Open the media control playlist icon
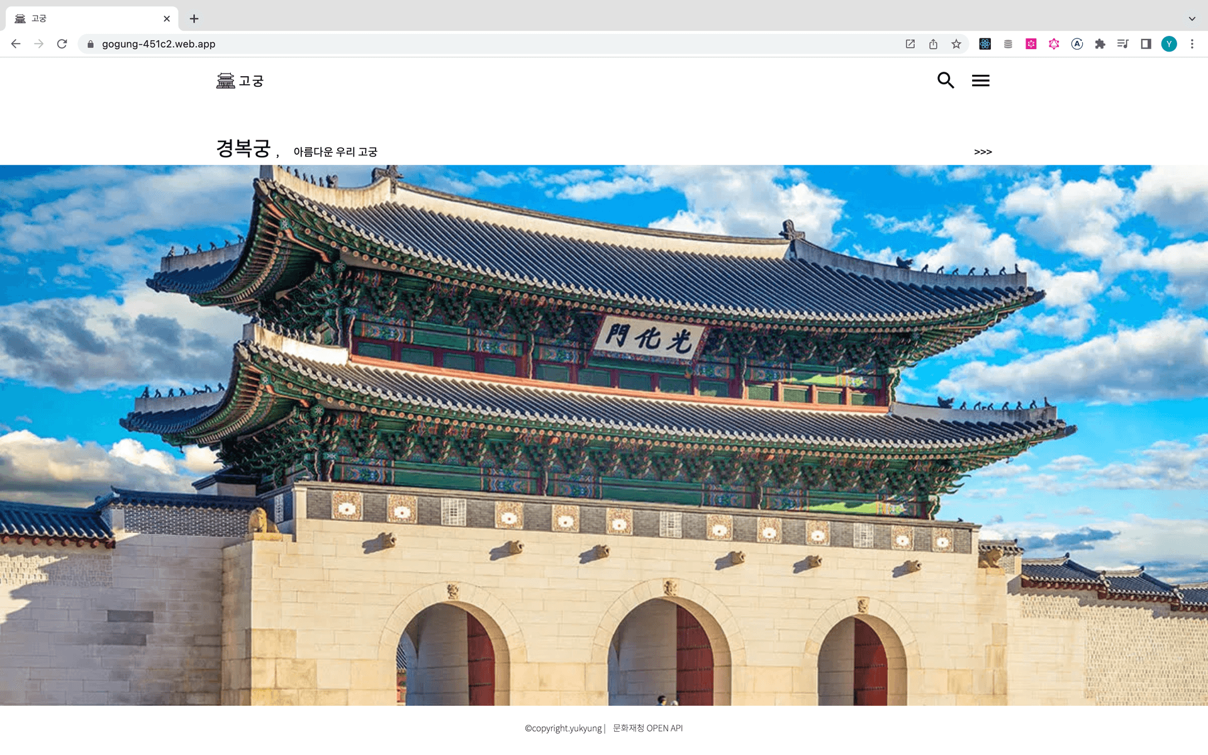 (1122, 44)
